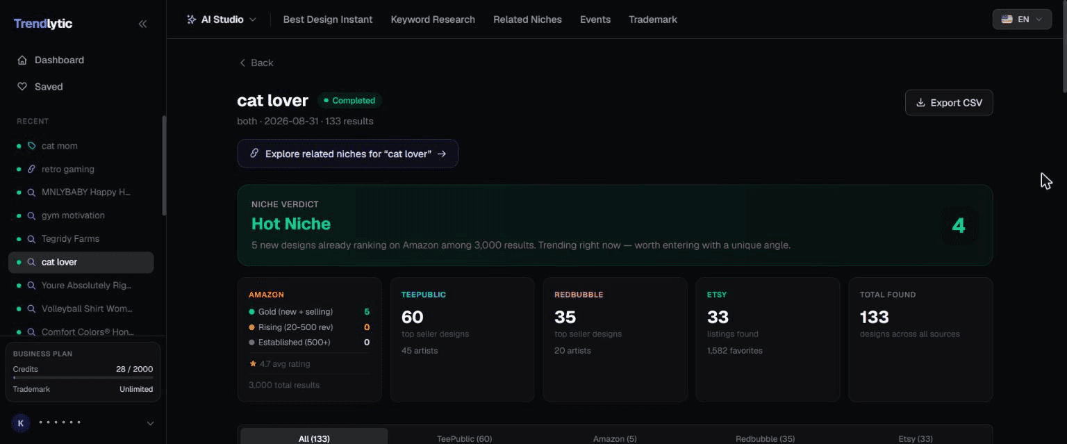Click search icon beside Volleyball Shirt entry

click(x=31, y=309)
